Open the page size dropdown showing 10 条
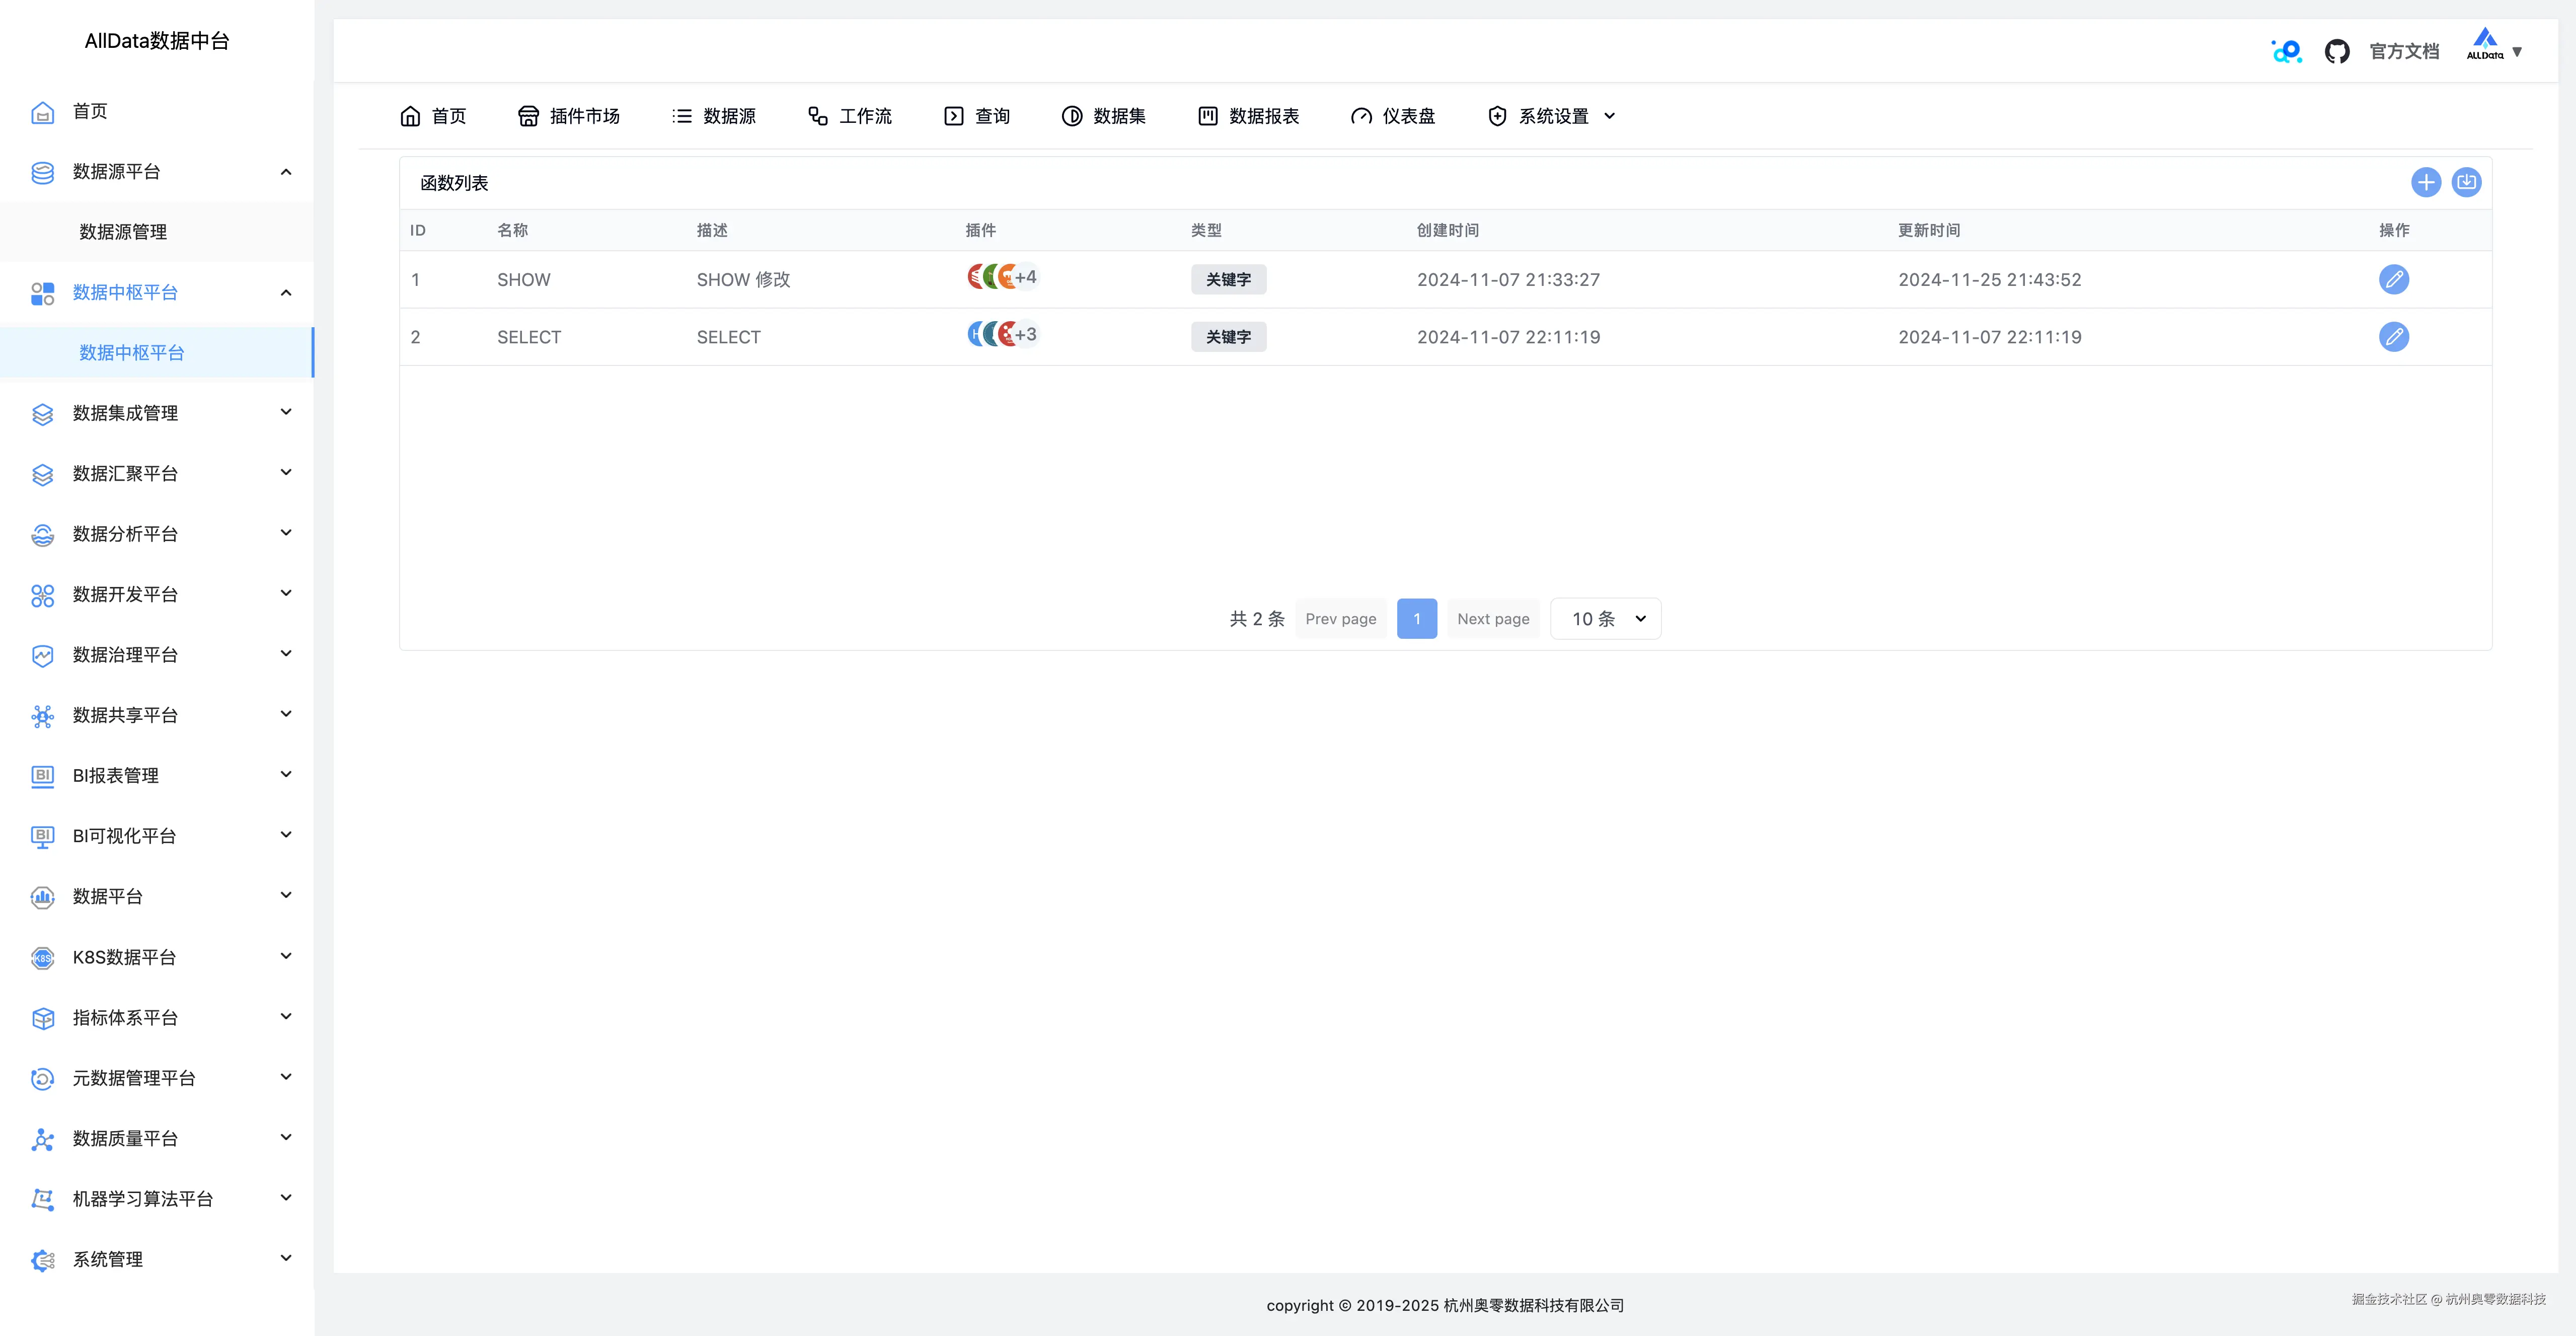 tap(1605, 618)
